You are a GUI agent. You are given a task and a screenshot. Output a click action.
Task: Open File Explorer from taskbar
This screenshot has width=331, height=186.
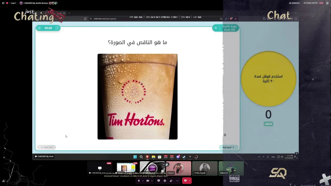pyautogui.click(x=153, y=157)
